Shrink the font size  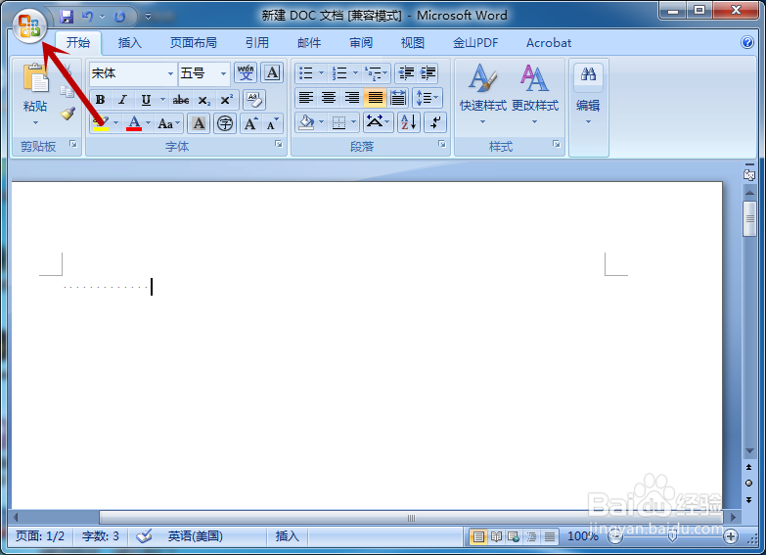[272, 123]
